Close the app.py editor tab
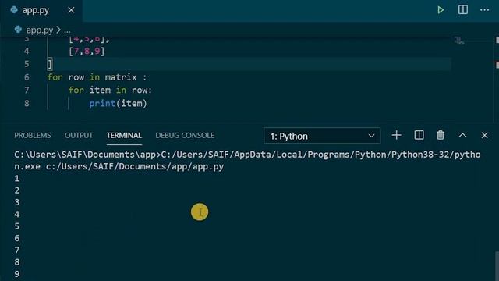Viewport: 499px width, 281px height. [x=71, y=10]
